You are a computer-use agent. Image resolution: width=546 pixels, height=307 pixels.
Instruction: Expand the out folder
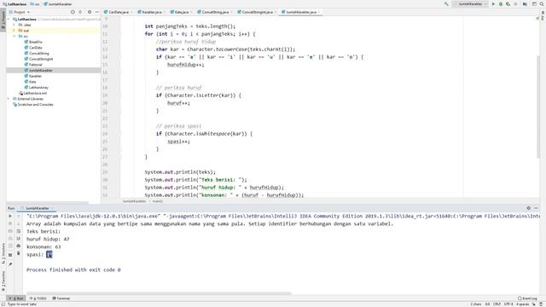tap(15, 31)
